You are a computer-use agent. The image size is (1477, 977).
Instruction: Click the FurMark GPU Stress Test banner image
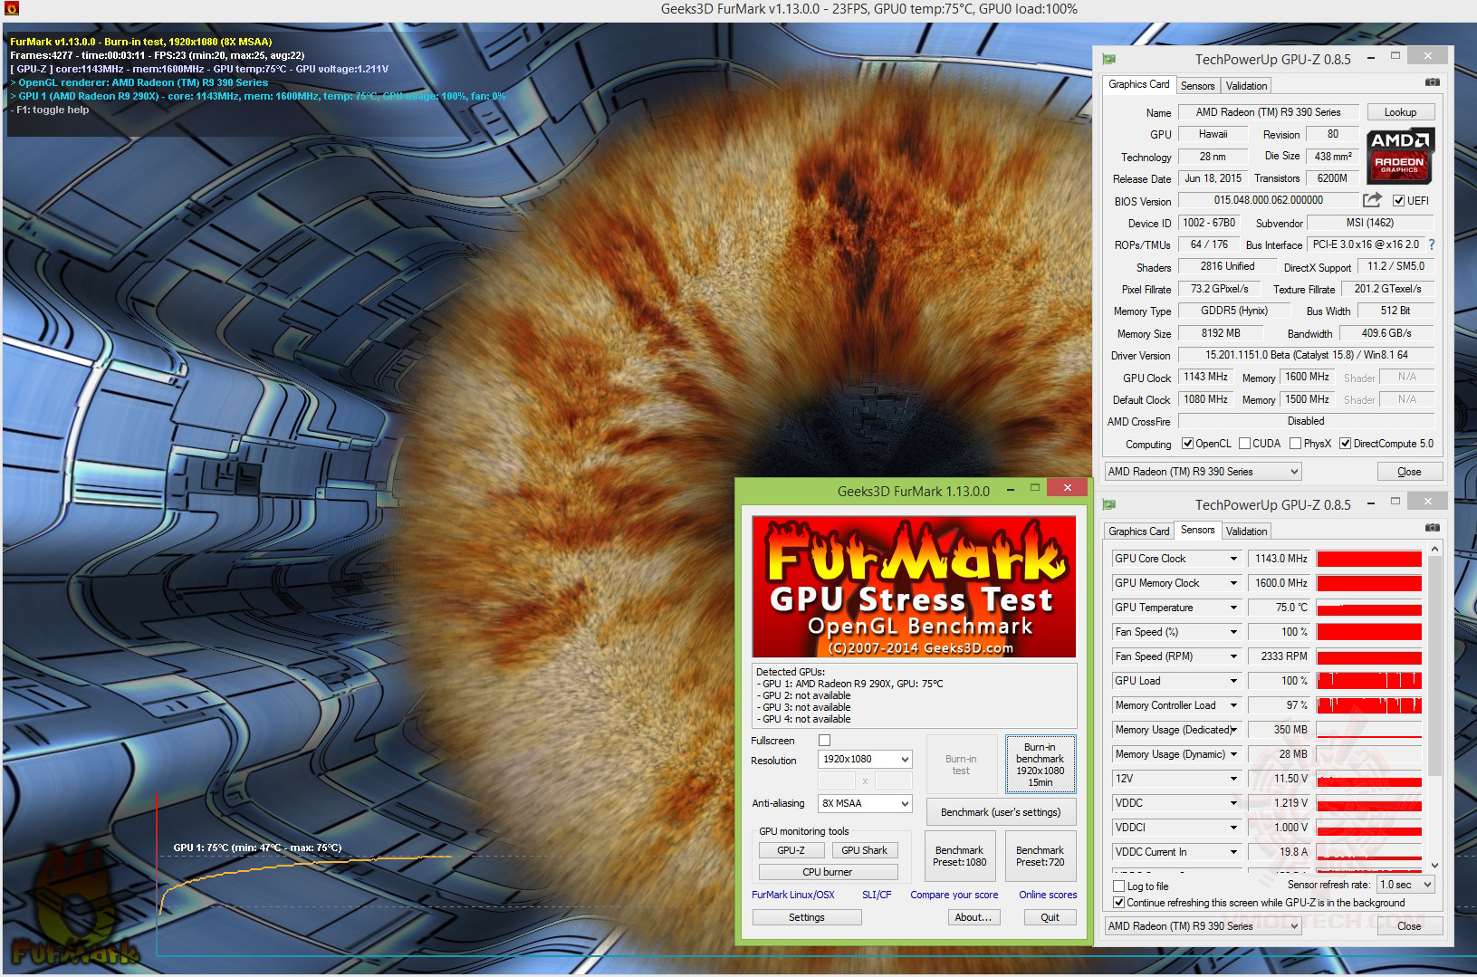[914, 587]
